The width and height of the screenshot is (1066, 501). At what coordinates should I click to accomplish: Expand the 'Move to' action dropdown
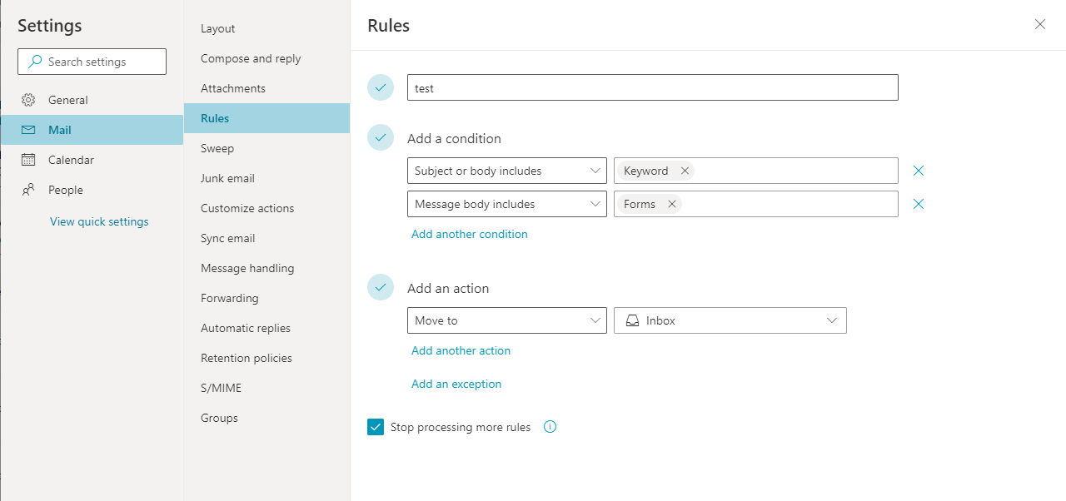point(507,320)
